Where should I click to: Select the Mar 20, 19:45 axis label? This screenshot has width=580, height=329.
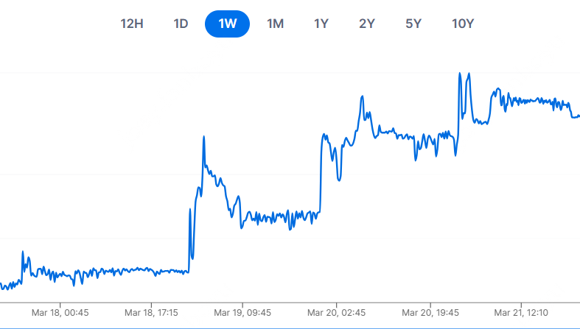click(429, 312)
